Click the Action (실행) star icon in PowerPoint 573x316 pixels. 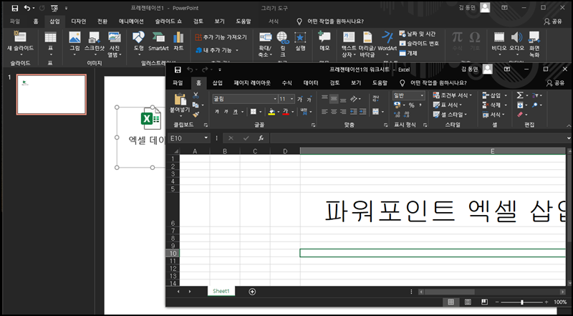point(300,37)
